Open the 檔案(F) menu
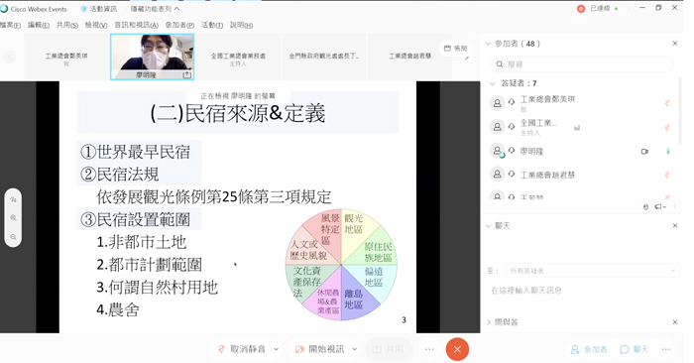This screenshot has height=363, width=694. pyautogui.click(x=10, y=25)
